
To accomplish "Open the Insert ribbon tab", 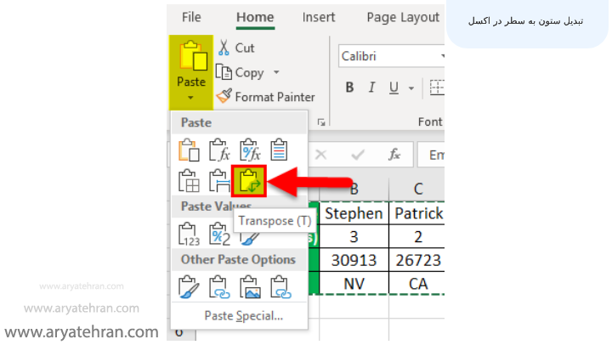I will tap(319, 17).
